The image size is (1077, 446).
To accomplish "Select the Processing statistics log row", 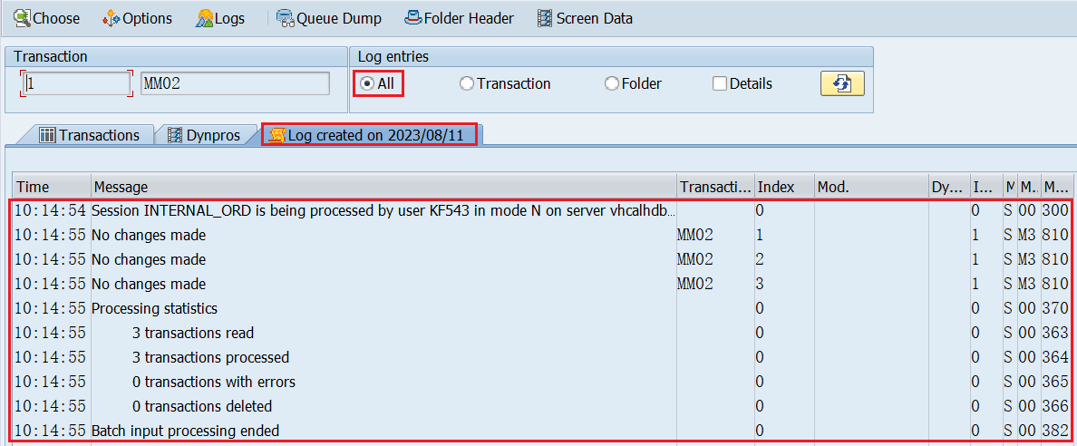I will tap(541, 308).
